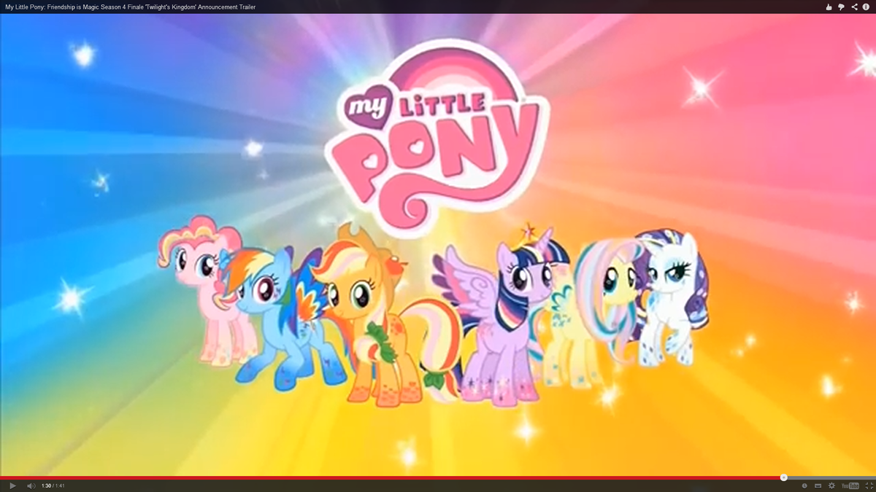The height and width of the screenshot is (492, 876).
Task: Click the red progress bar to seek
Action: [391, 478]
